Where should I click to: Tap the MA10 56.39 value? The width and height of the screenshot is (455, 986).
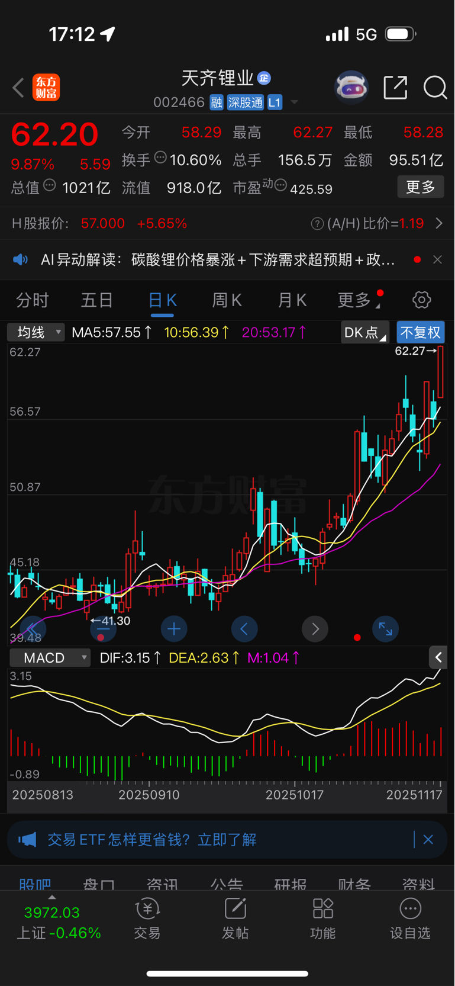(x=197, y=332)
